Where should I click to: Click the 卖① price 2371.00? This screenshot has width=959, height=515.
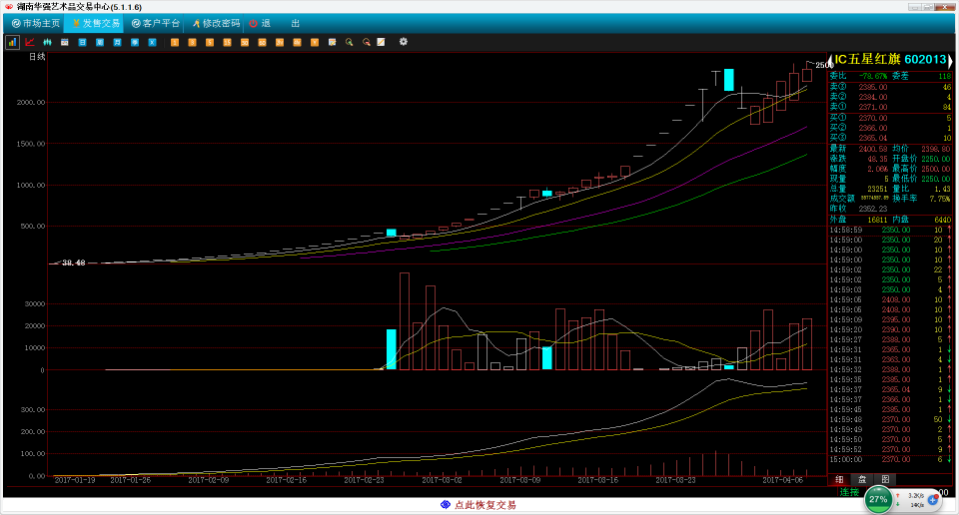tap(873, 107)
